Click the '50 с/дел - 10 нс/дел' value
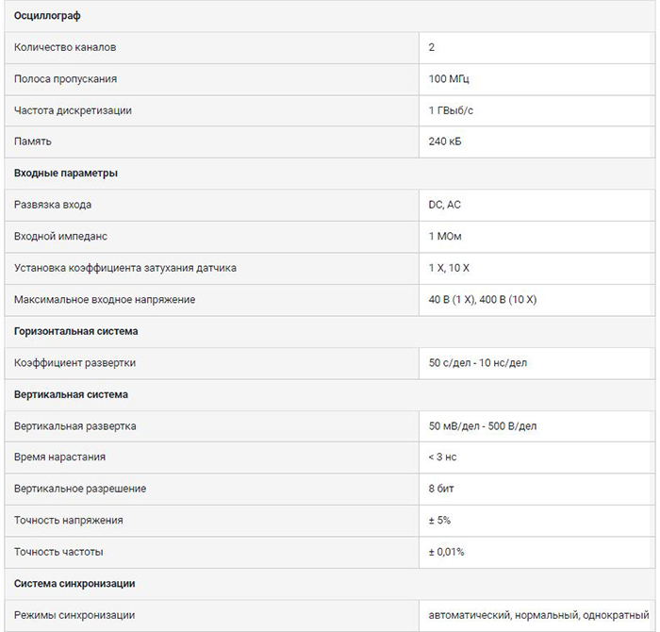 click(x=476, y=363)
